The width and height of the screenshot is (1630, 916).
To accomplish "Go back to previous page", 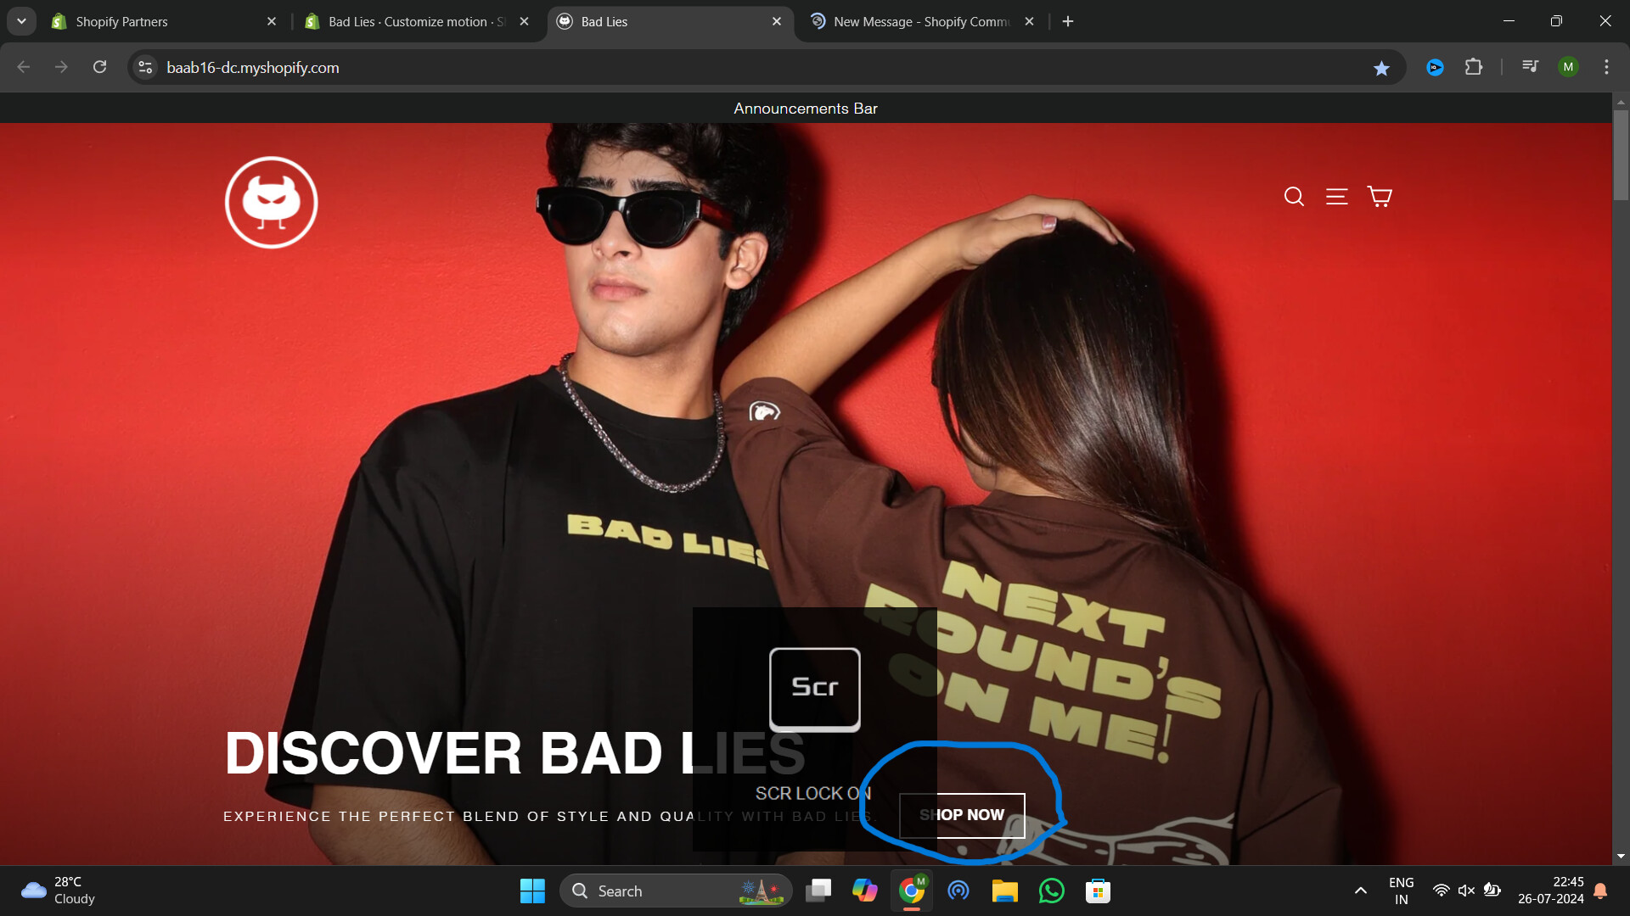I will 24,67.
